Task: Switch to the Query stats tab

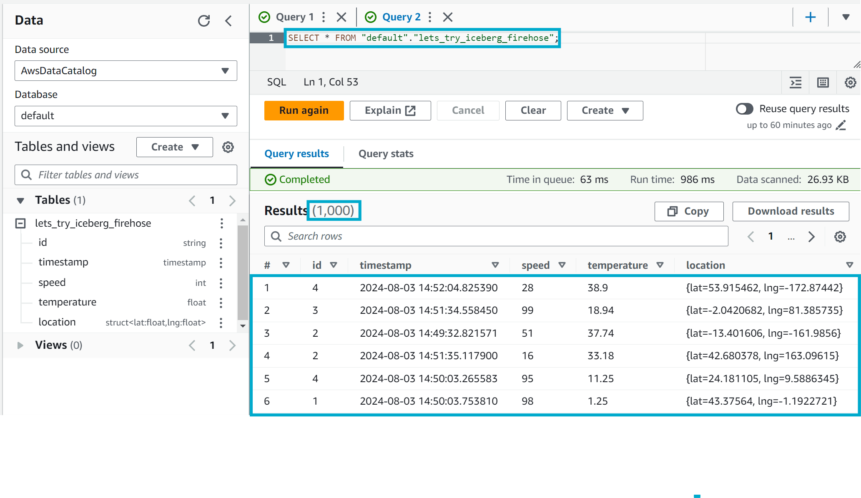Action: click(x=386, y=154)
